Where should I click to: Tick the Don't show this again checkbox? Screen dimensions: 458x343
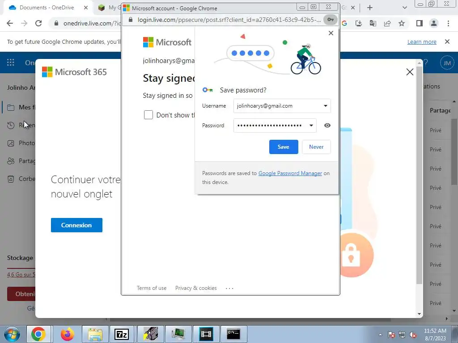click(148, 115)
